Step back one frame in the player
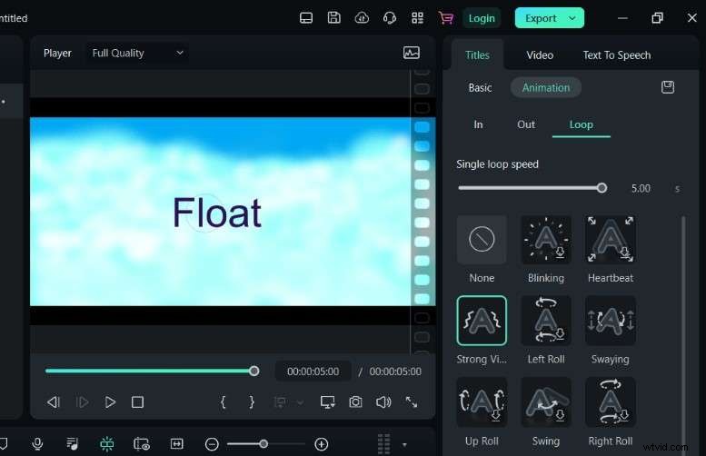Screen dimensions: 706x456 coord(54,402)
